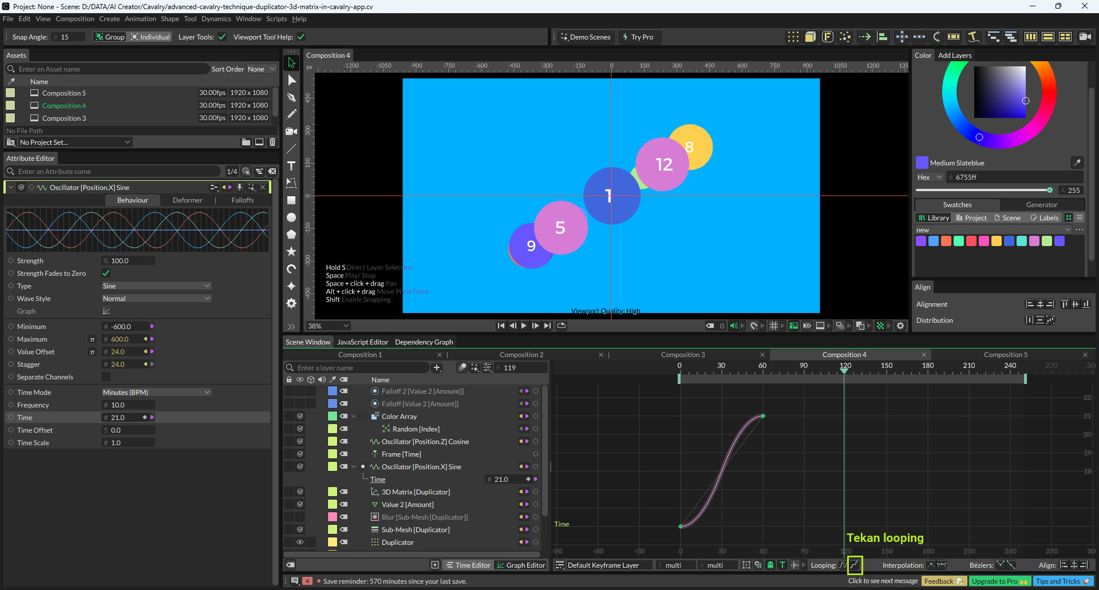Select the Ellipse shape tool
Screen dimensions: 1099x590
coord(291,217)
